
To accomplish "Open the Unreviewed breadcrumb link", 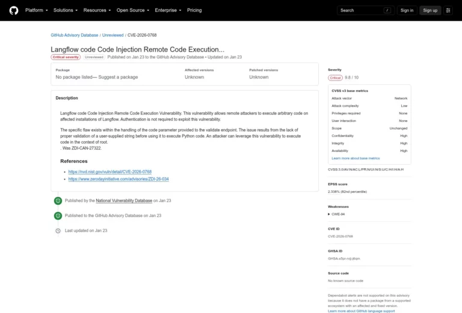I will (x=113, y=35).
